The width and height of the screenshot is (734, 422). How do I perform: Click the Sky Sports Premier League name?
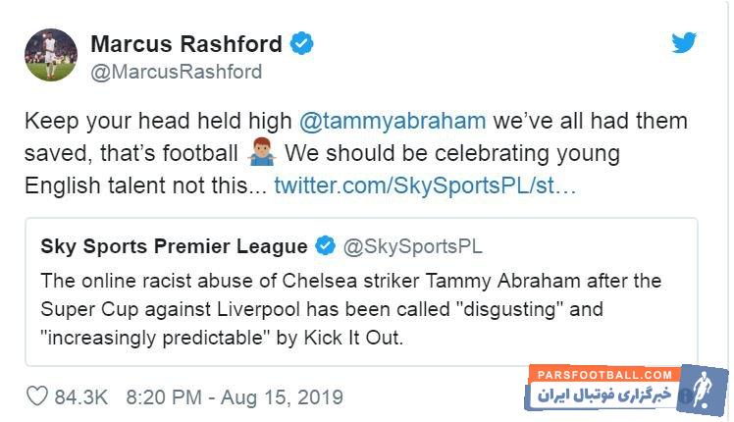pos(174,246)
